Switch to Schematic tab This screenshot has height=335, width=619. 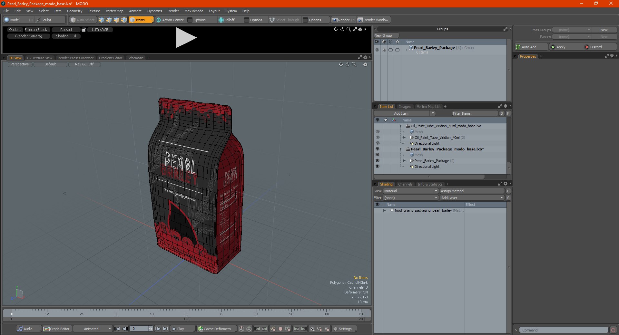(135, 58)
